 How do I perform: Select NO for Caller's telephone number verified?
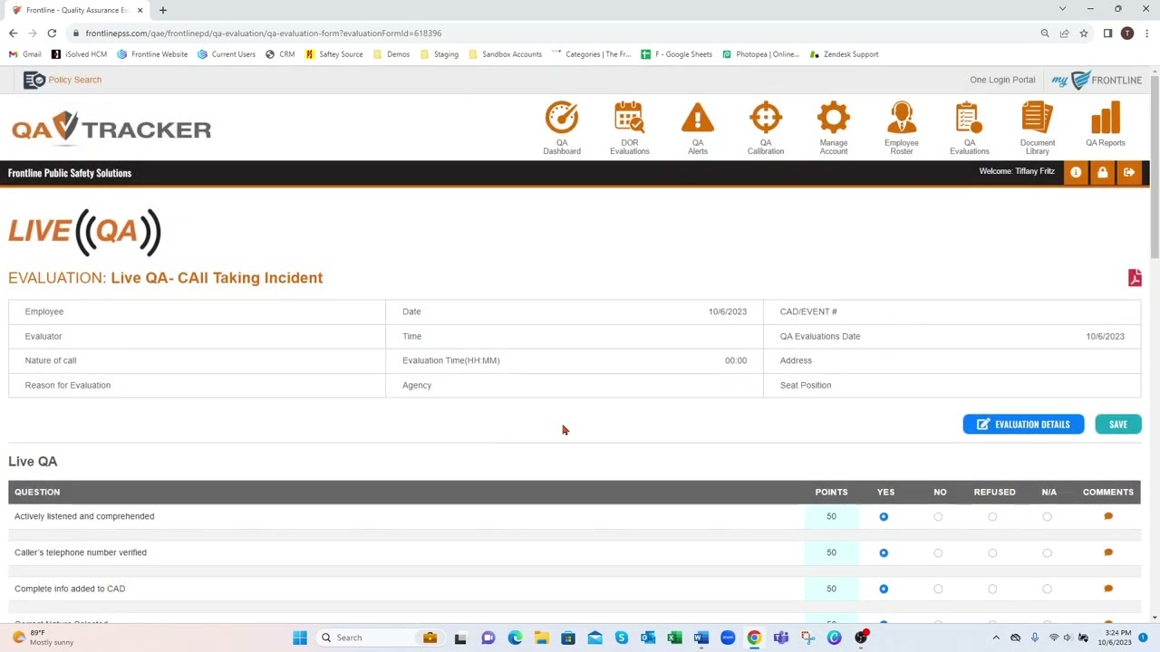point(938,552)
